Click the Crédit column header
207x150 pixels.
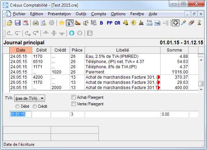click(60, 50)
